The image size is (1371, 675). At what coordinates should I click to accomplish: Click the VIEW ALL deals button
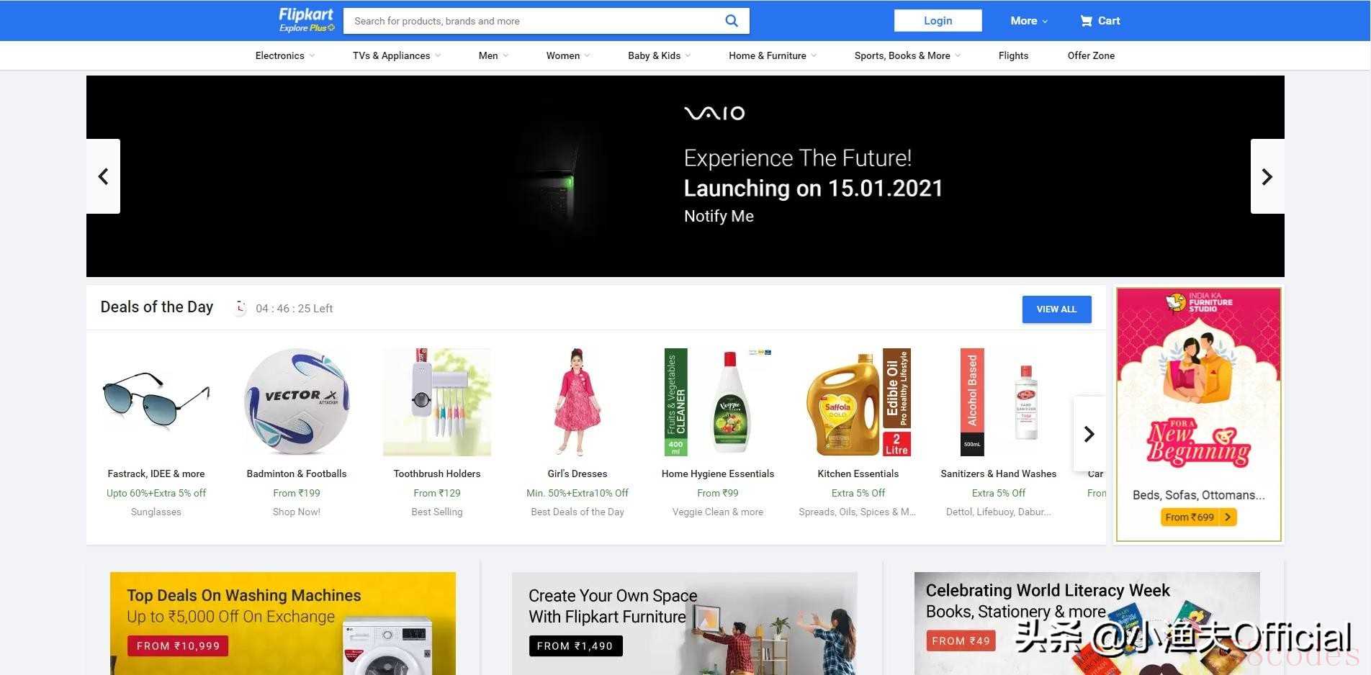click(1056, 309)
